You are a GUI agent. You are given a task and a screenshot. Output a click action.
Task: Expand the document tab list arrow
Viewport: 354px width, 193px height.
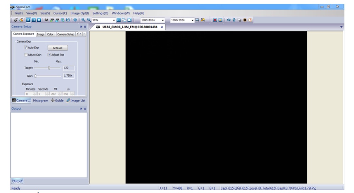click(341, 27)
